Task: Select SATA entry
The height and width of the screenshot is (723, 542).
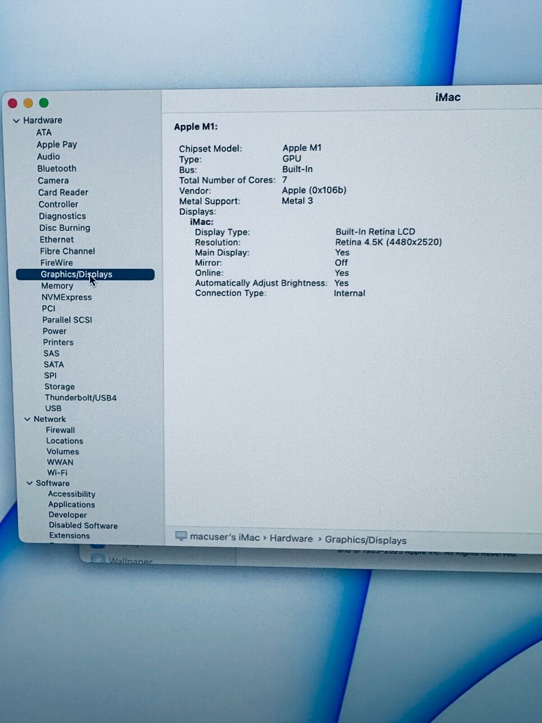Action: coord(53,364)
